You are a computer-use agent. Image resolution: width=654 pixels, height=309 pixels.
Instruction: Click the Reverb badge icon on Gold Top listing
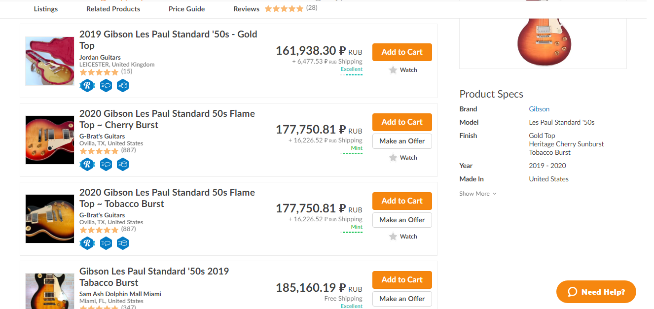click(87, 85)
